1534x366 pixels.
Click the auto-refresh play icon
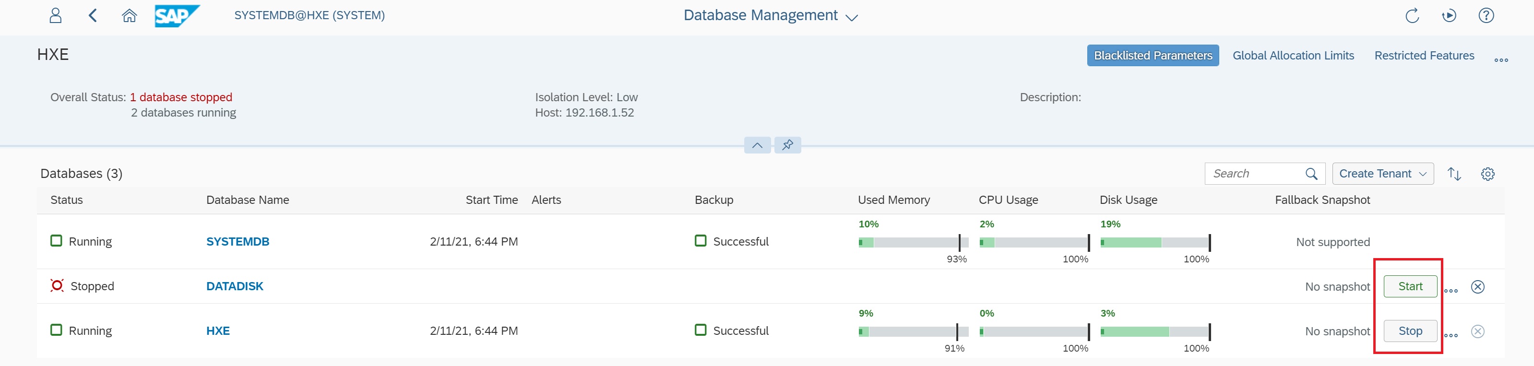(1449, 15)
